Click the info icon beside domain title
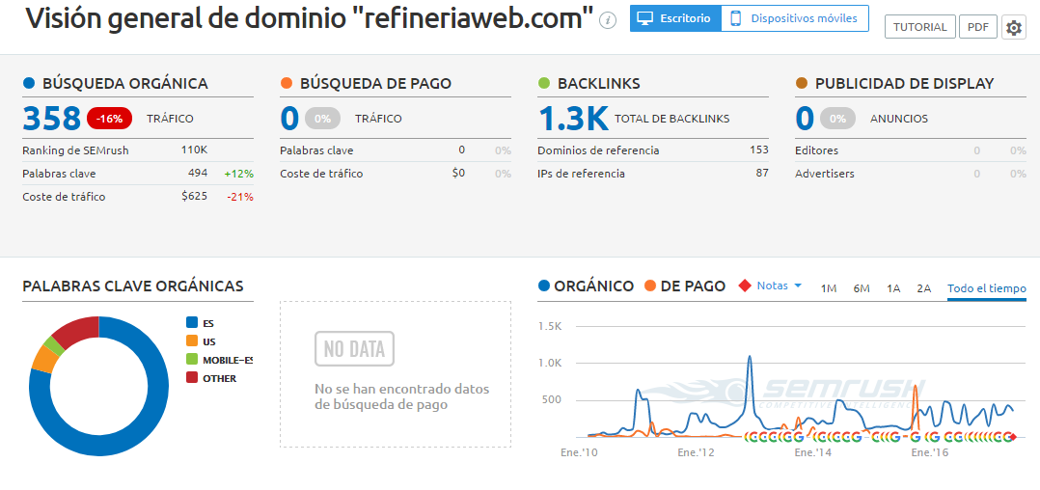Viewport: 1040px width, 490px height. point(608,20)
